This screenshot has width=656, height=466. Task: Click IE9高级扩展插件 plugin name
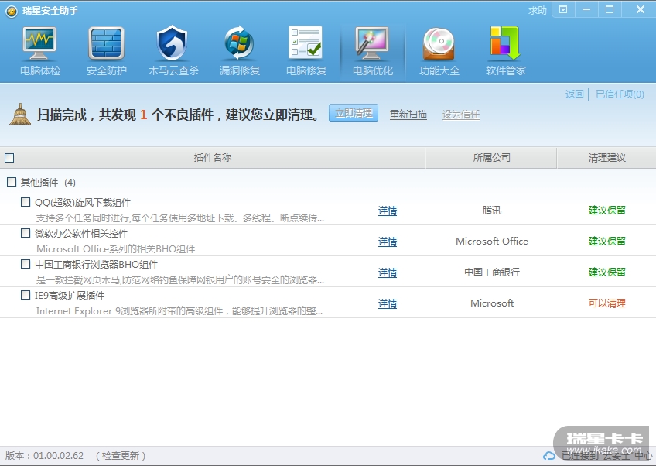pos(70,296)
